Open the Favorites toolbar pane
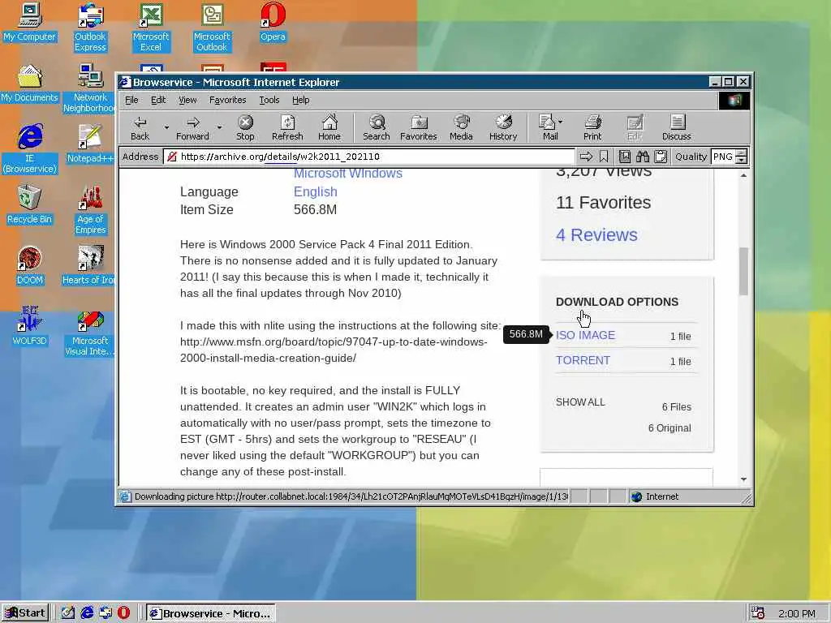 pyautogui.click(x=418, y=128)
